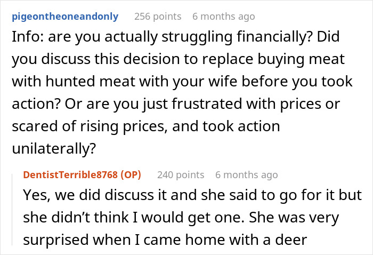Click the top comment's '6 months ago' timestamp
Image resolution: width=373 pixels, height=255 pixels.
click(223, 17)
